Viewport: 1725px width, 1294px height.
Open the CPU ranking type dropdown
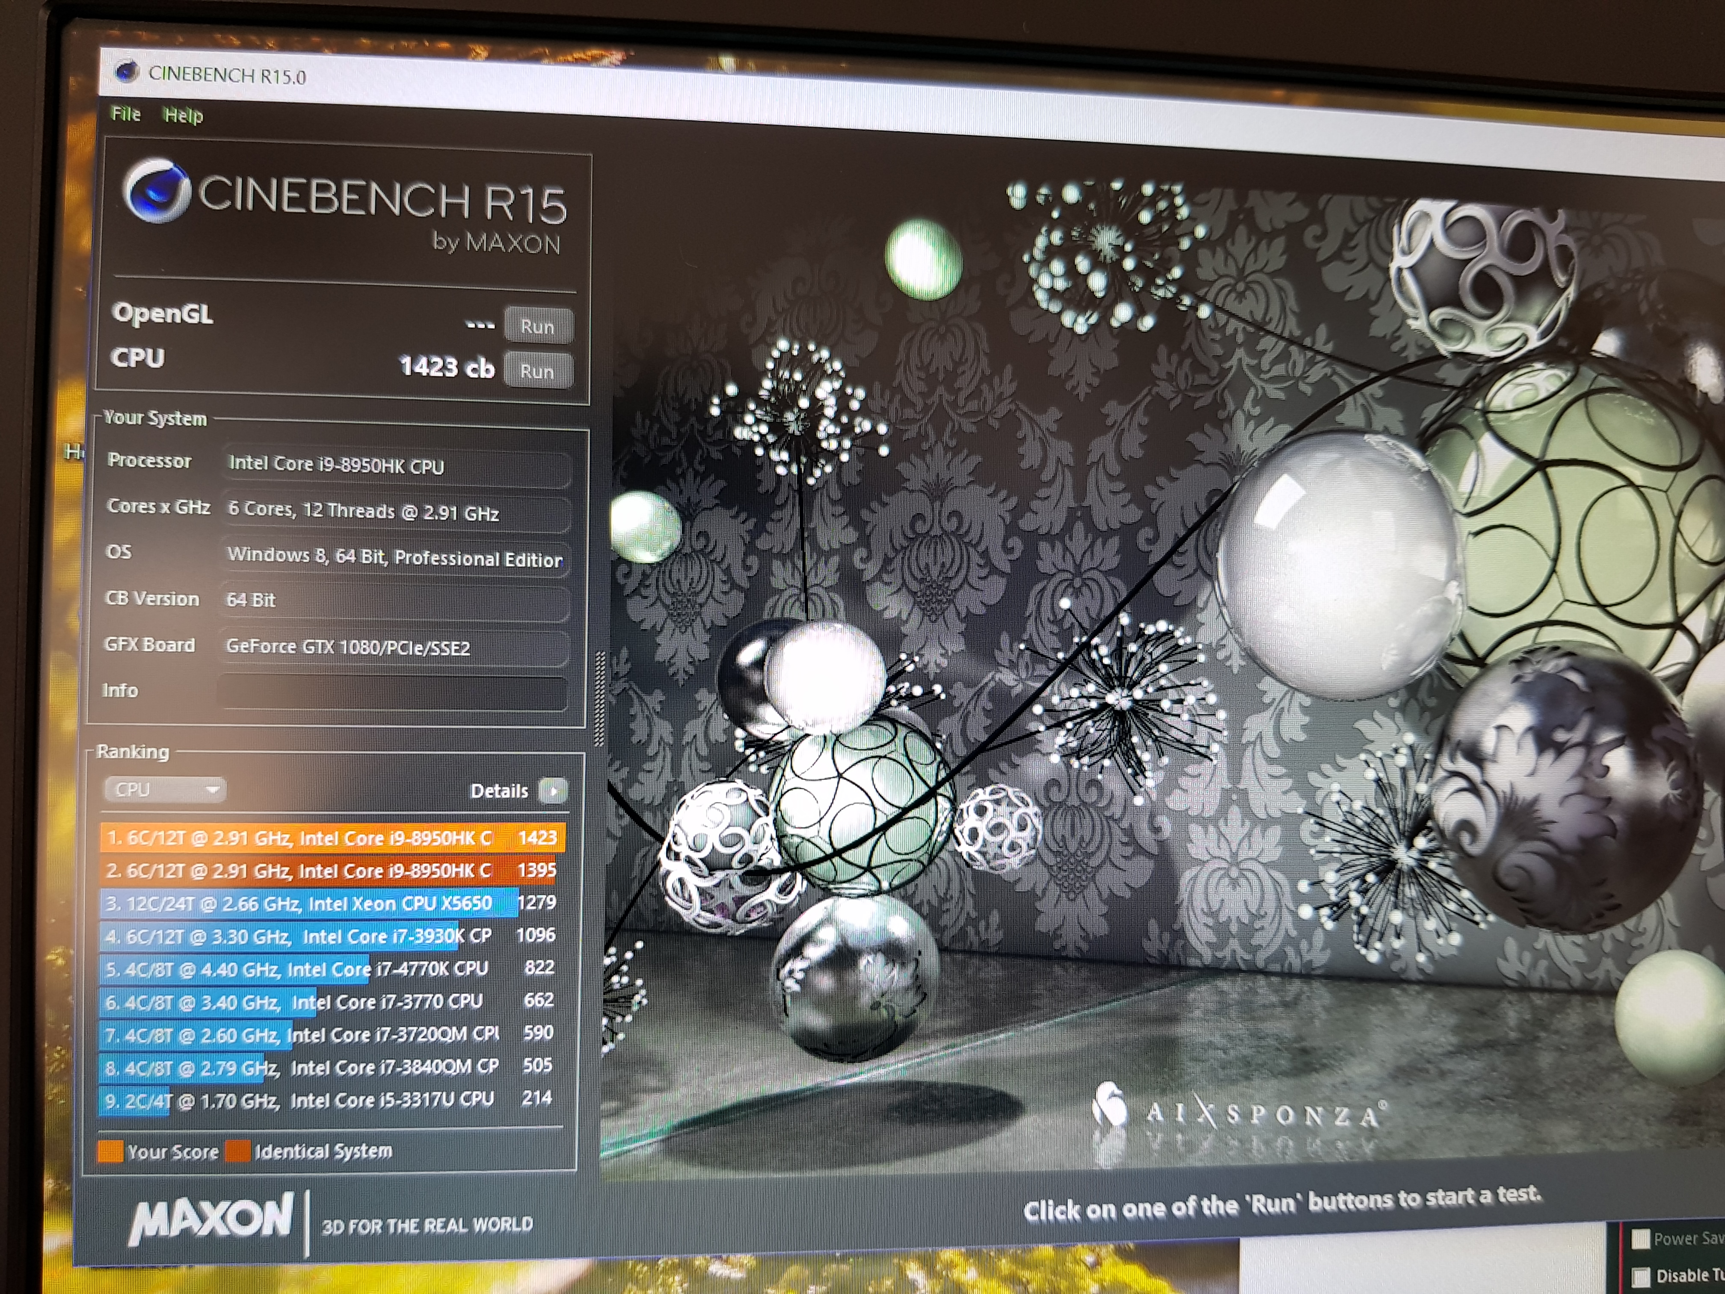pyautogui.click(x=165, y=789)
